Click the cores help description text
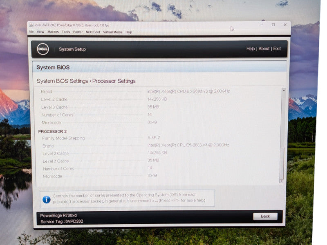Image resolution: width=327 pixels, height=245 pixels. tap(129, 198)
